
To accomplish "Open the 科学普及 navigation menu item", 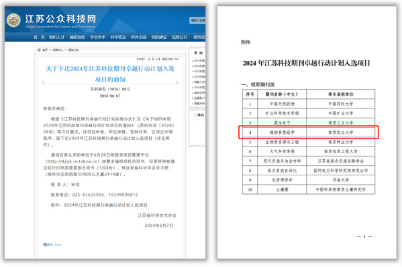I will click(118, 37).
